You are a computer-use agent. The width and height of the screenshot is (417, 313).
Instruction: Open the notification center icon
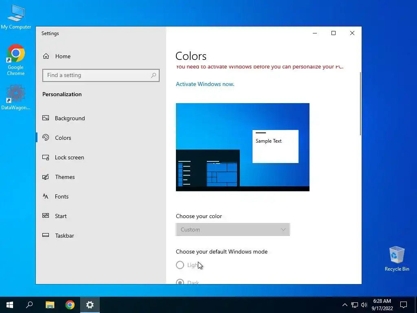pyautogui.click(x=404, y=305)
